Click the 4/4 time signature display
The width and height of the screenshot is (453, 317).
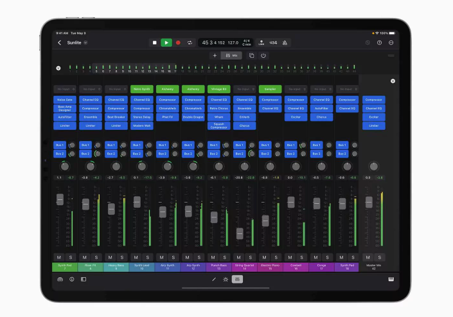tap(247, 41)
